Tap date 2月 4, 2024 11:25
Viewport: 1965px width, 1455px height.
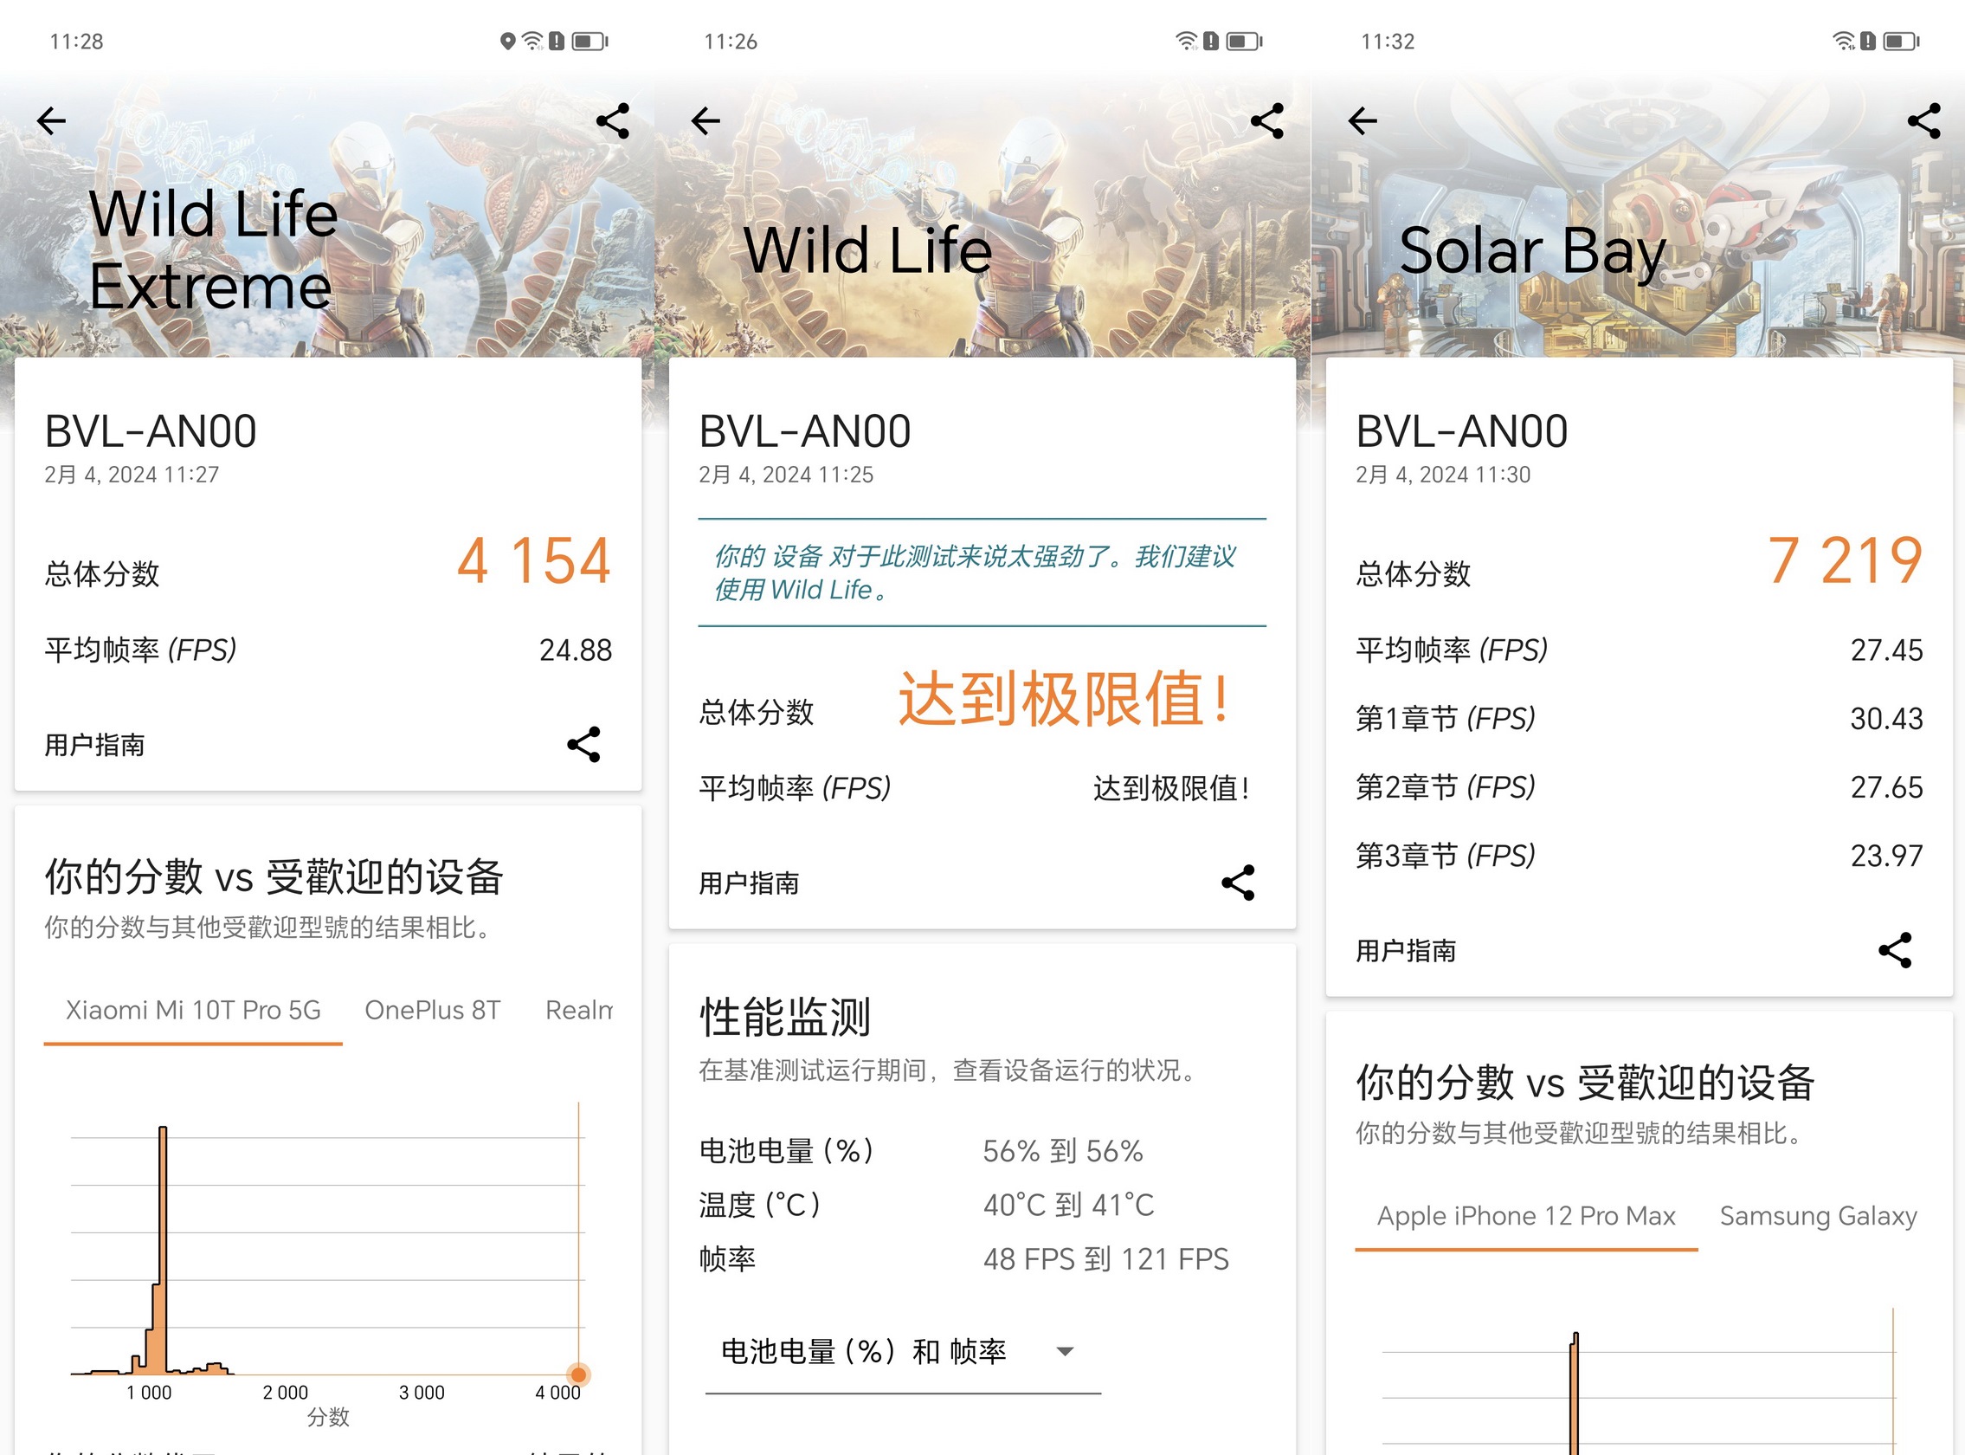coord(786,475)
